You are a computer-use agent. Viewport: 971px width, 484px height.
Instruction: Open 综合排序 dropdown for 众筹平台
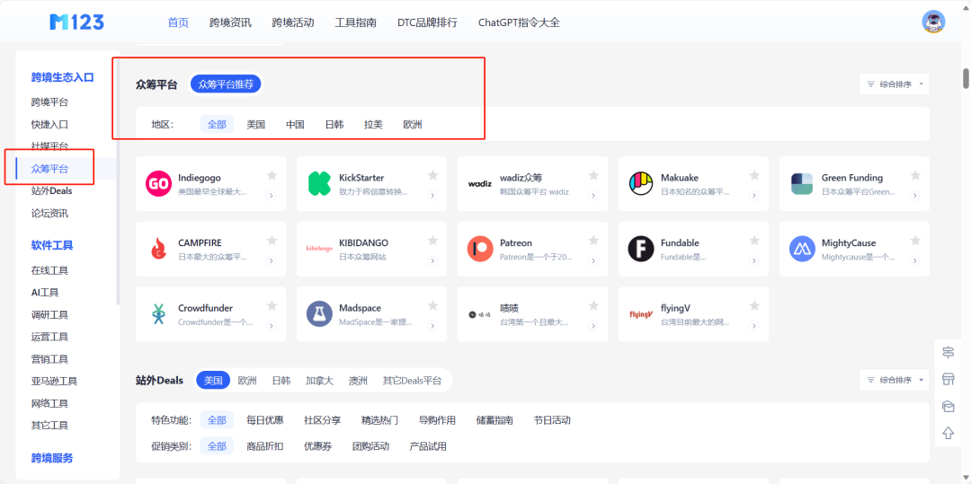pos(895,84)
